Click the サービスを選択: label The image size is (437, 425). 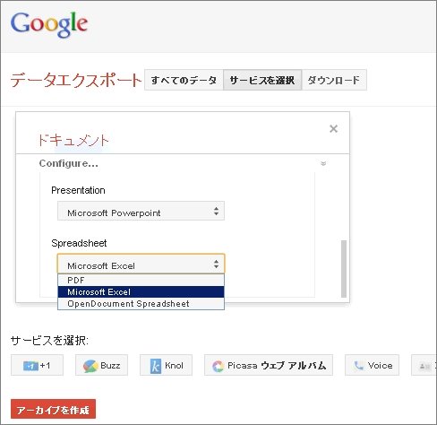49,341
